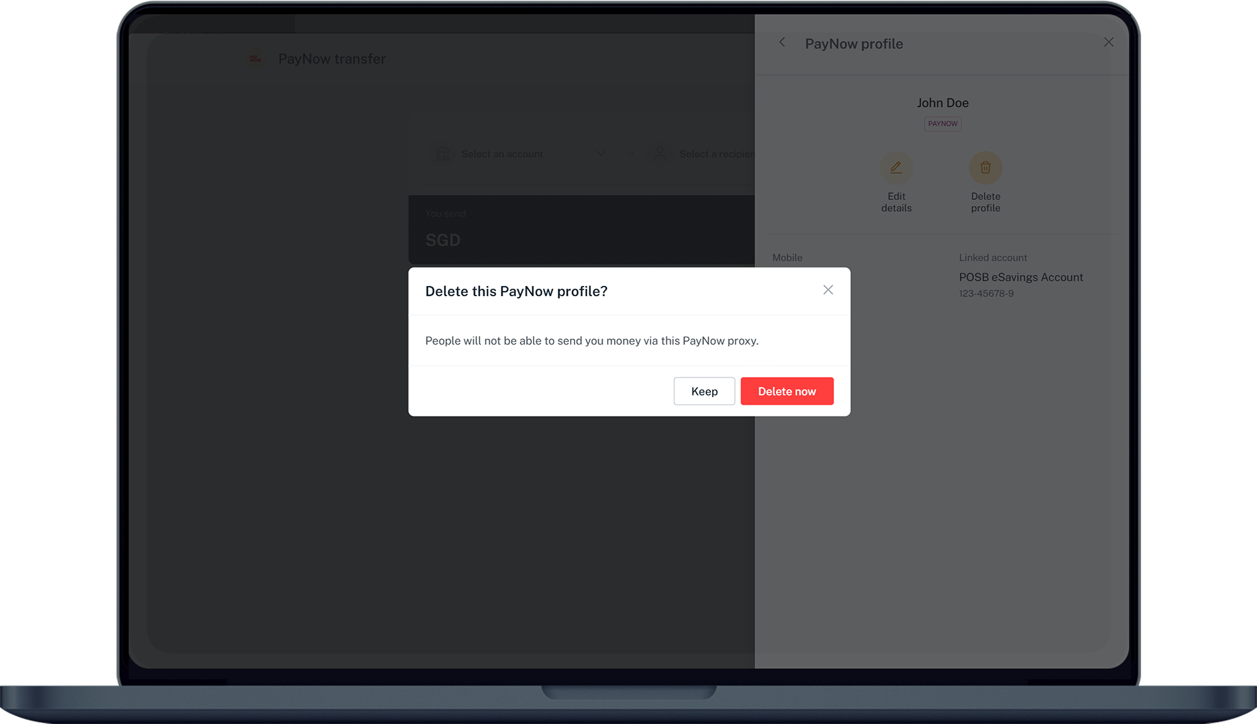
Task: Open the Select an account dropdown
Action: pos(502,154)
